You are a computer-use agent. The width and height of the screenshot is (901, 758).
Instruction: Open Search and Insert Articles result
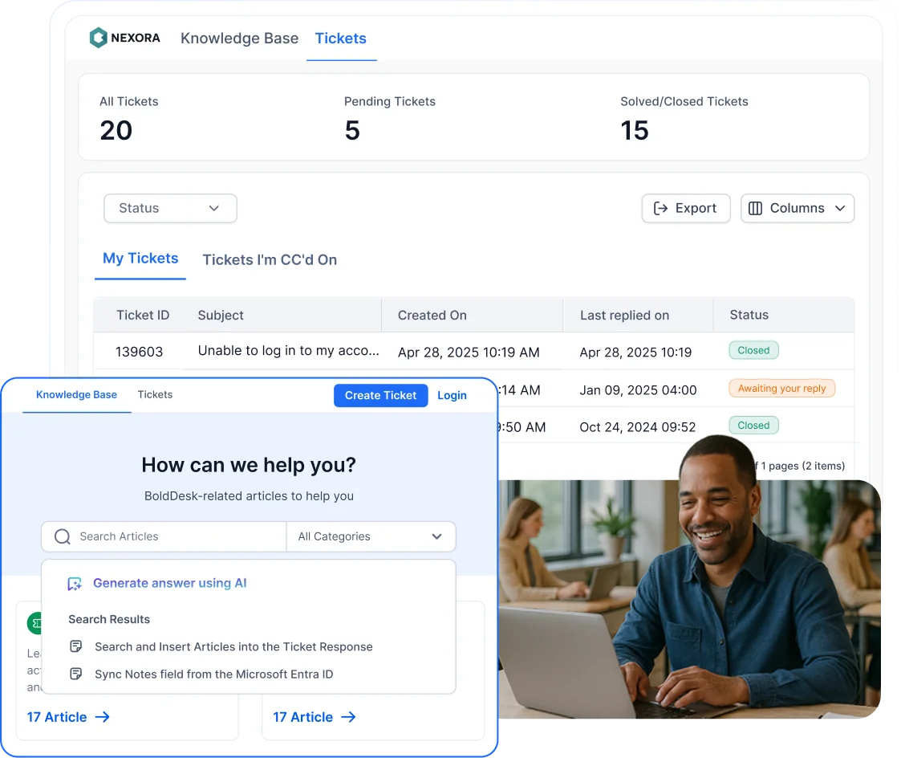pos(233,646)
